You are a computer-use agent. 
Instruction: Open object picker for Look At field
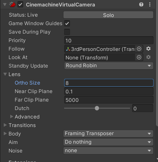point(139,57)
